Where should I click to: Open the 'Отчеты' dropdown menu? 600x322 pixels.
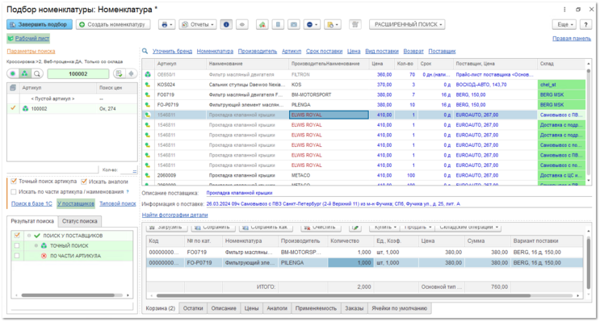click(x=198, y=24)
